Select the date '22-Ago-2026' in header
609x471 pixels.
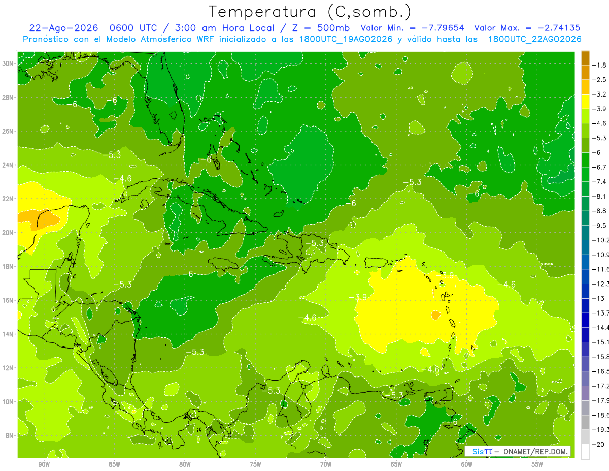63,28
